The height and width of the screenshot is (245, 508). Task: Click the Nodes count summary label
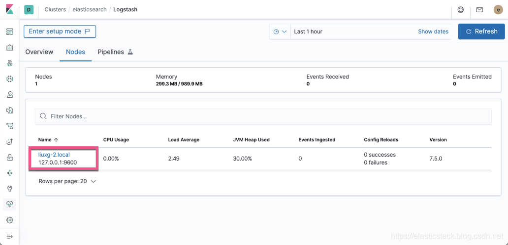click(43, 77)
